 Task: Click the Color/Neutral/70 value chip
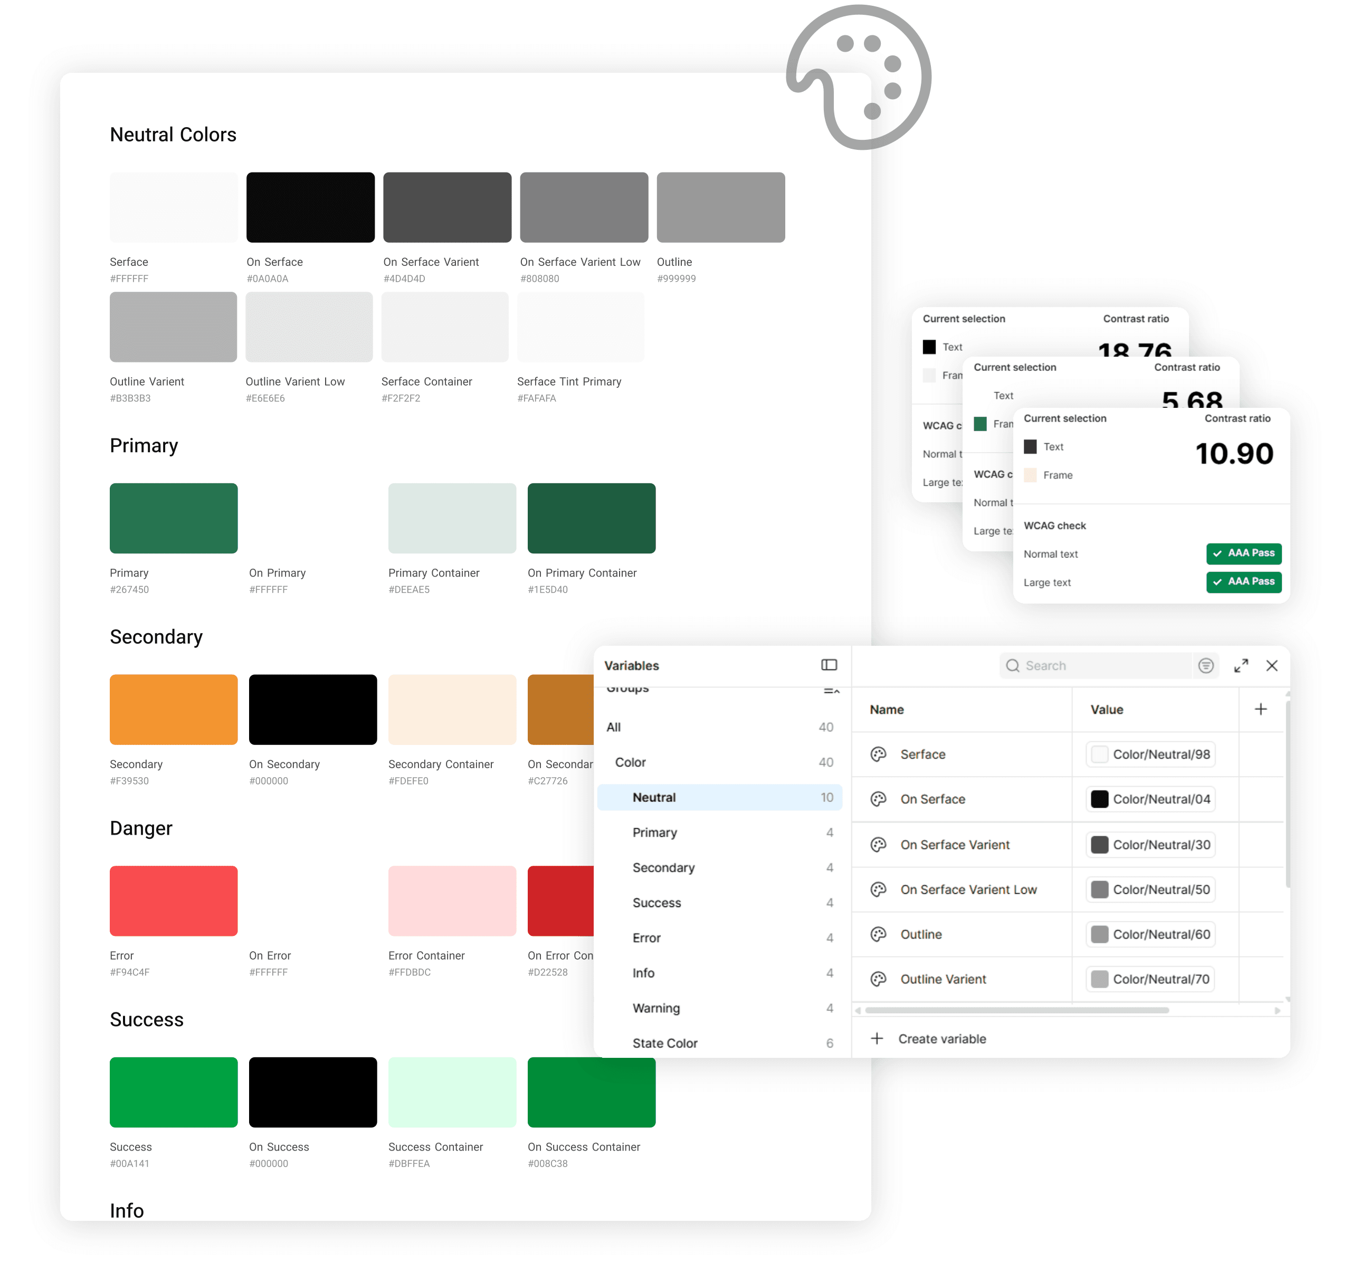1150,979
